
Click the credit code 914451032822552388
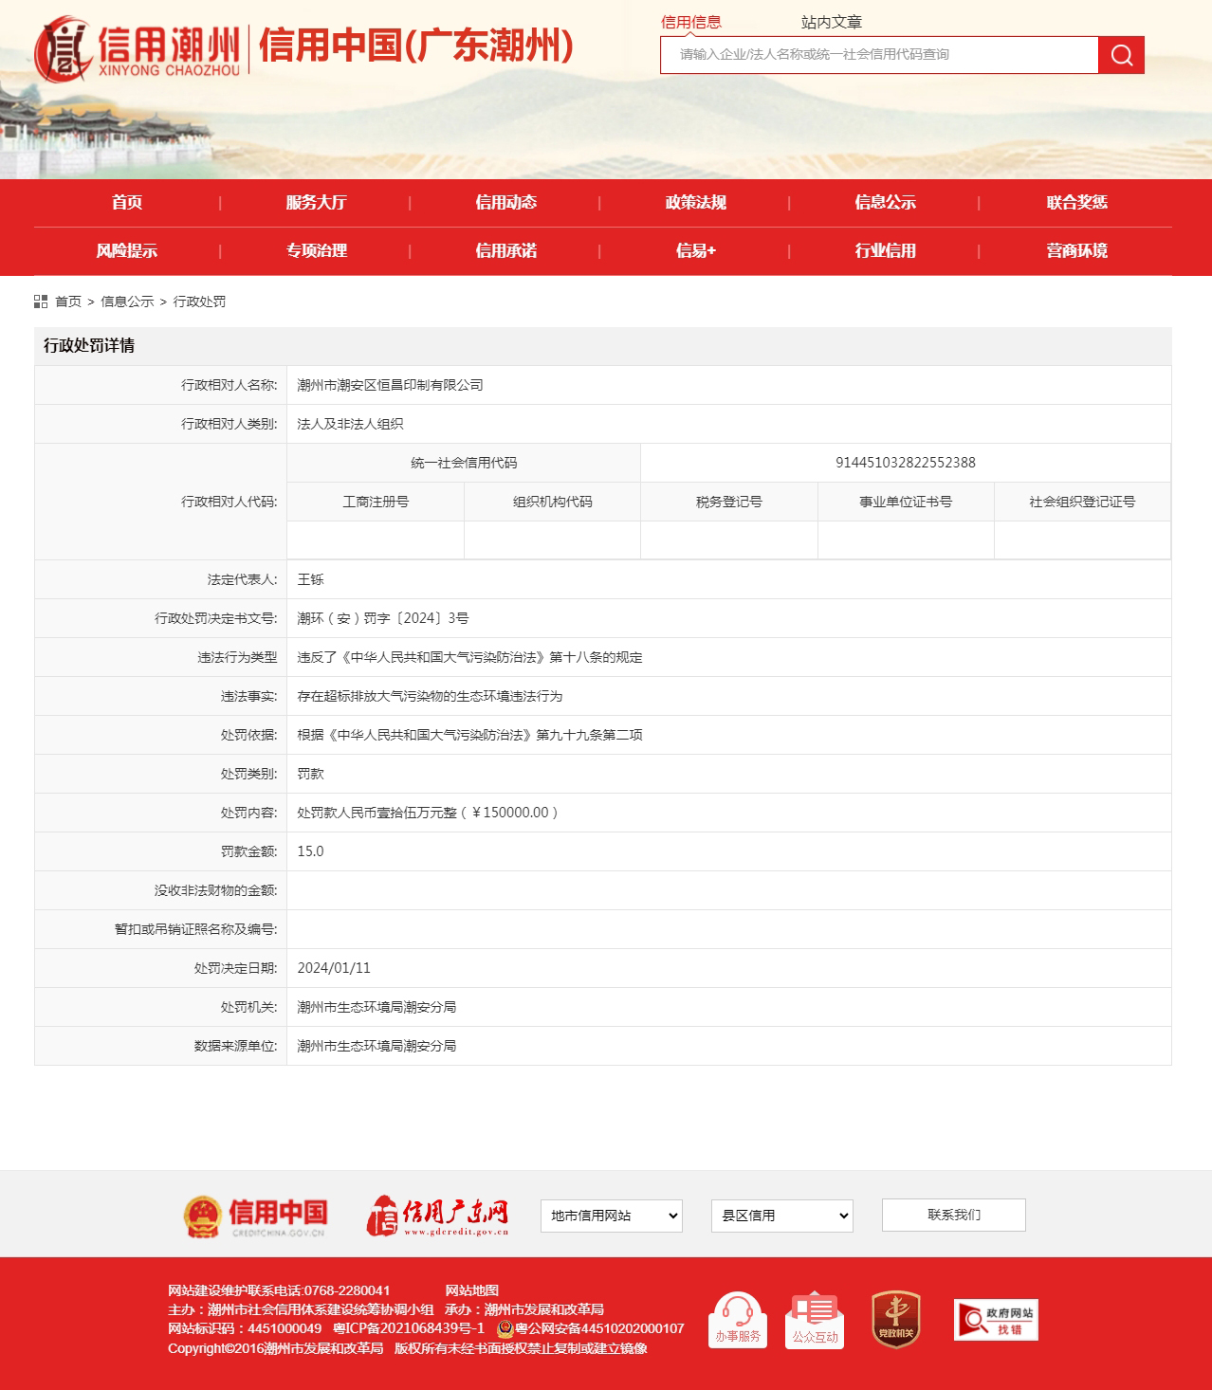click(906, 463)
